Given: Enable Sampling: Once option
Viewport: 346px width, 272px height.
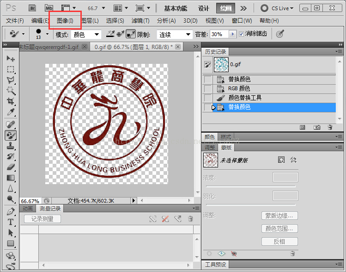Looking at the screenshot, I should click(x=121, y=34).
